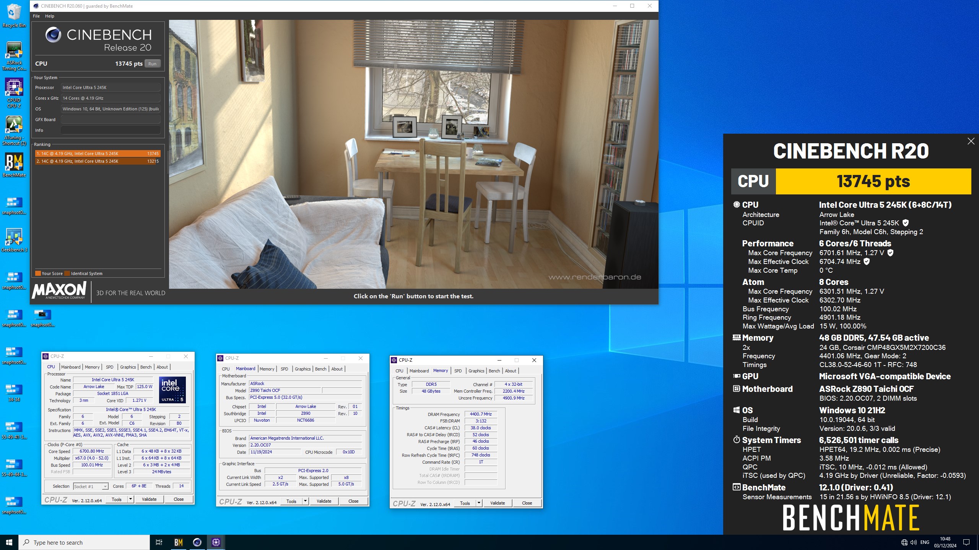Open the Windows Start menu
This screenshot has width=979, height=550.
tap(9, 542)
